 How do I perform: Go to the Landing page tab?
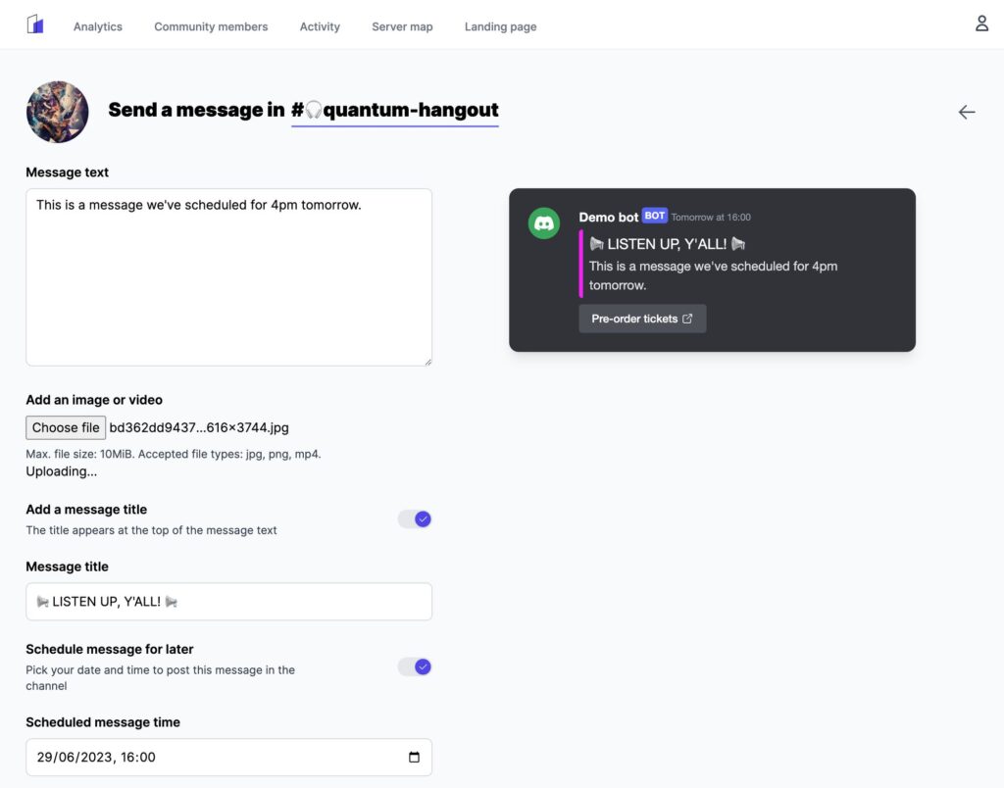[x=500, y=26]
